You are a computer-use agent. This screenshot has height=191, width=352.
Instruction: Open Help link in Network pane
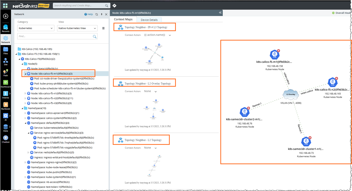pos(89,15)
